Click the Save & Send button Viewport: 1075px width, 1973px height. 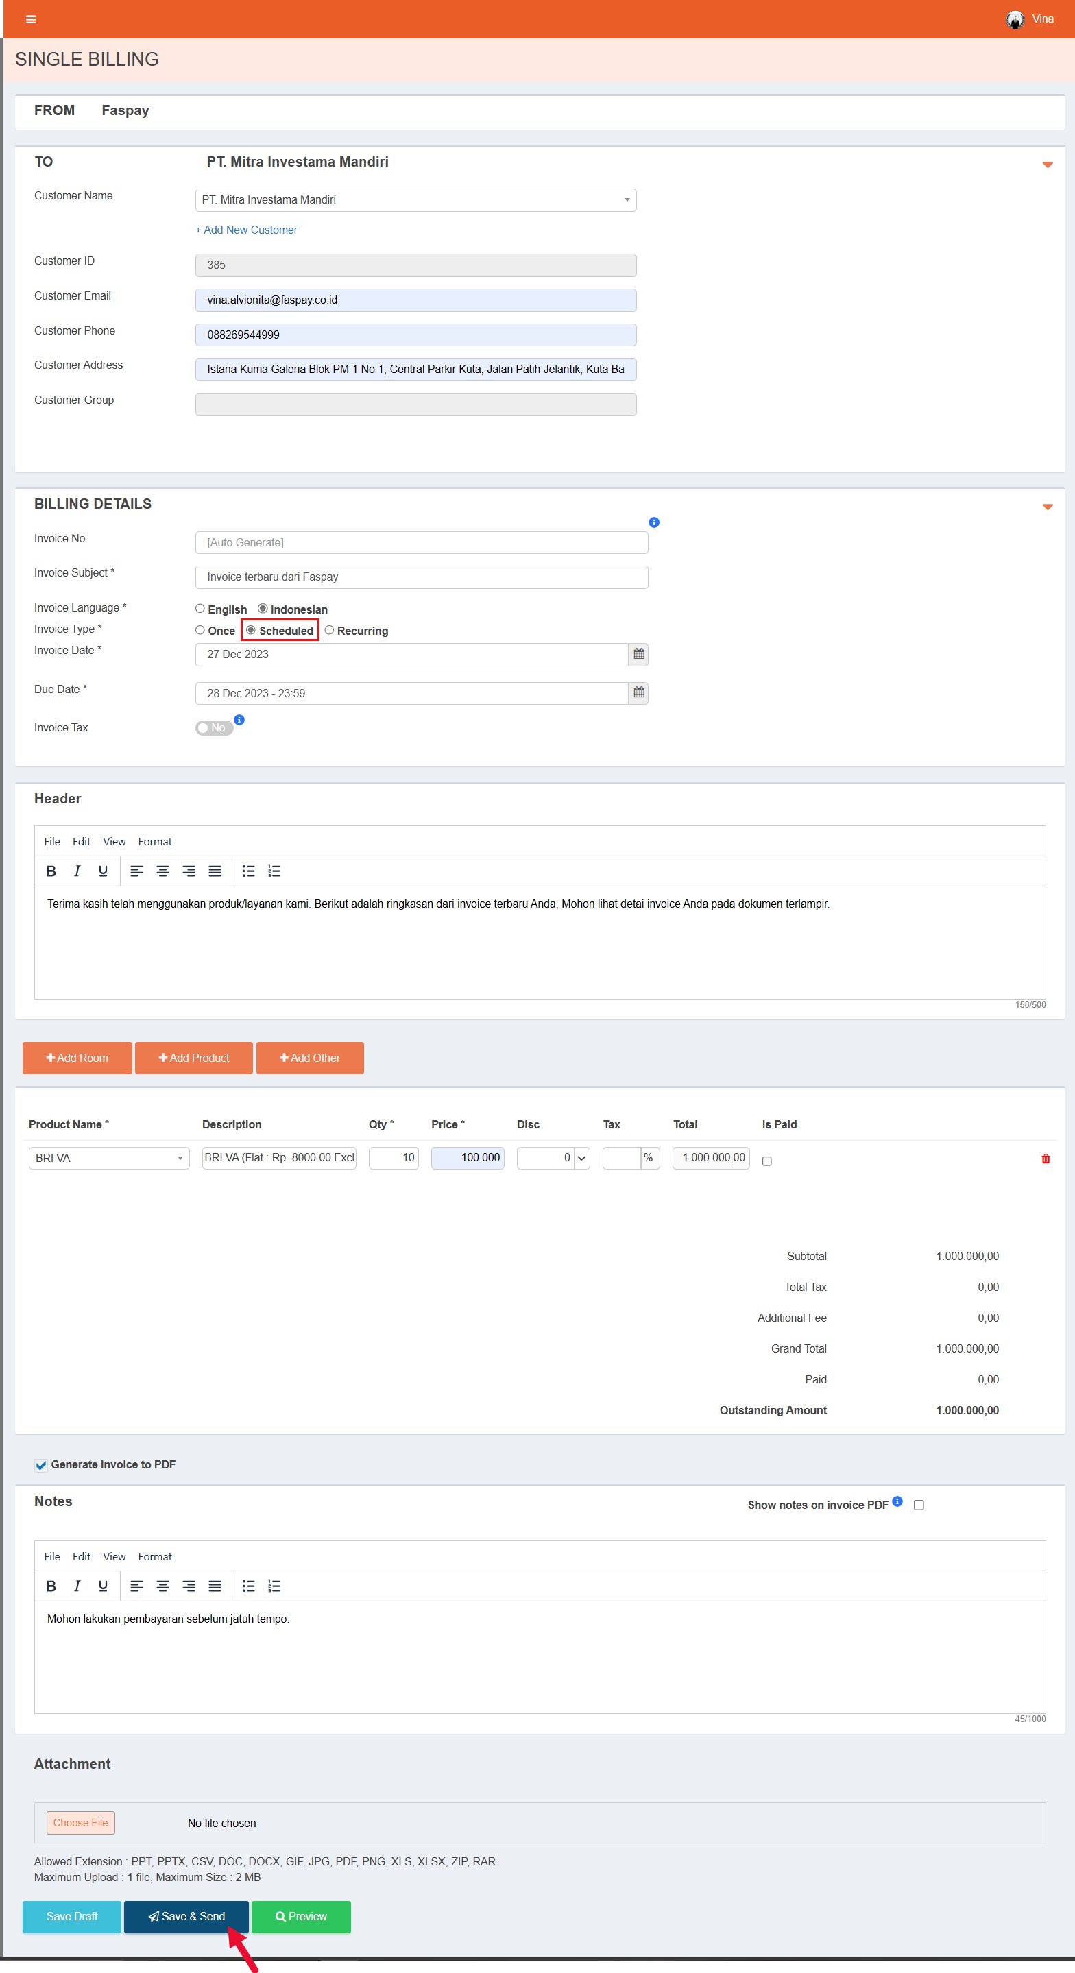(186, 1915)
